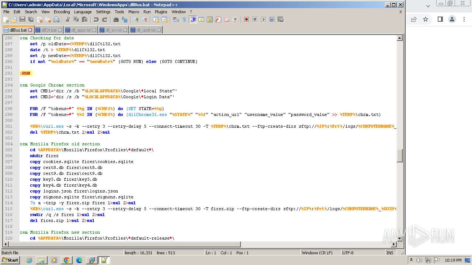The height and width of the screenshot is (265, 472).
Task: Toggle the indent guide toolbar button
Action: (193, 20)
